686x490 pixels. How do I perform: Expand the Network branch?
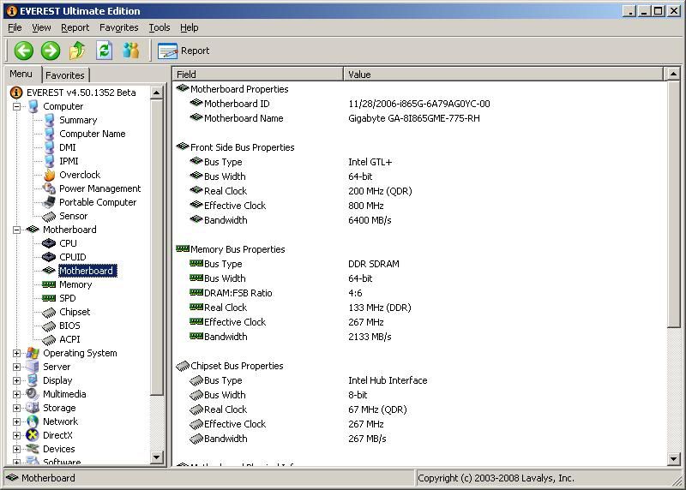click(16, 421)
